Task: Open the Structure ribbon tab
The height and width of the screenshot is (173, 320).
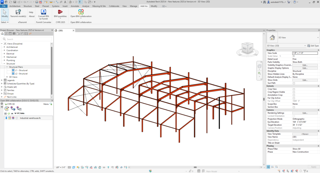Action: point(27,6)
